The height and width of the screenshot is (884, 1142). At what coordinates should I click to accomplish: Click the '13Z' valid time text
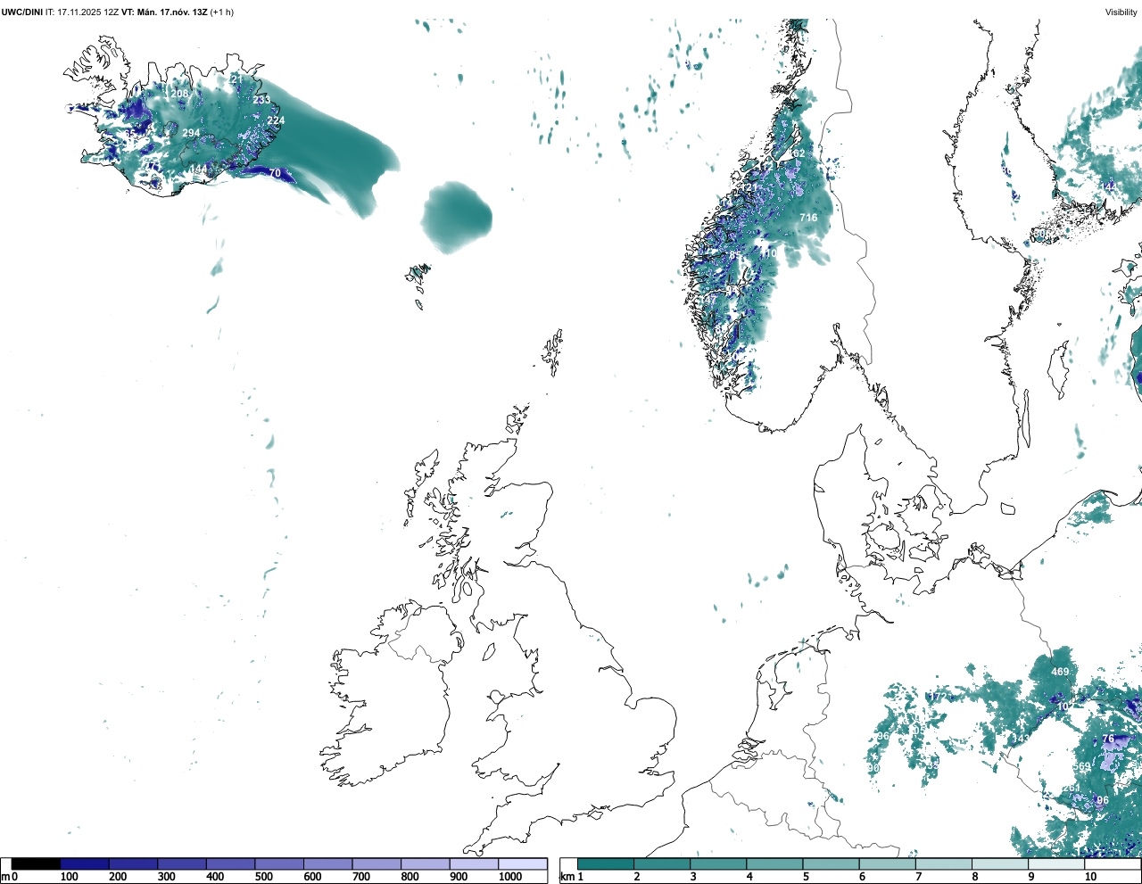click(200, 12)
